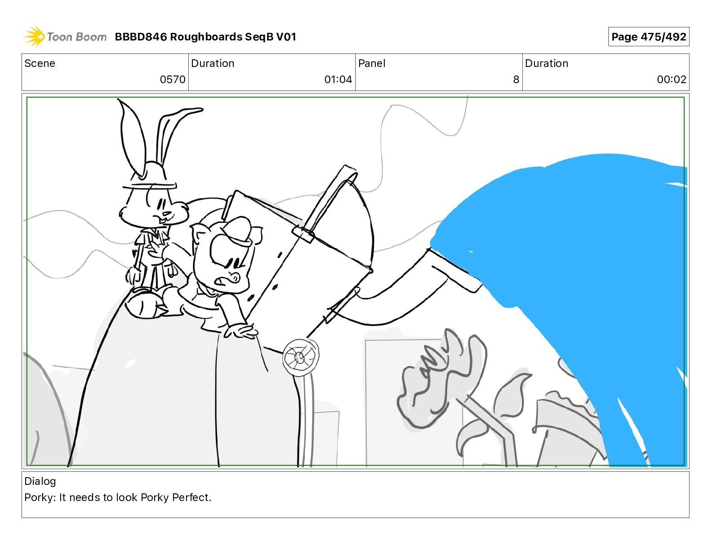712x550 pixels.
Task: Select the 'Scene' header label
Action: (x=40, y=63)
